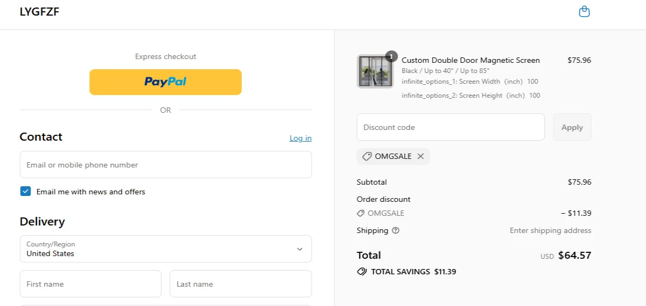Click the Log in link
The width and height of the screenshot is (646, 306).
tap(300, 138)
